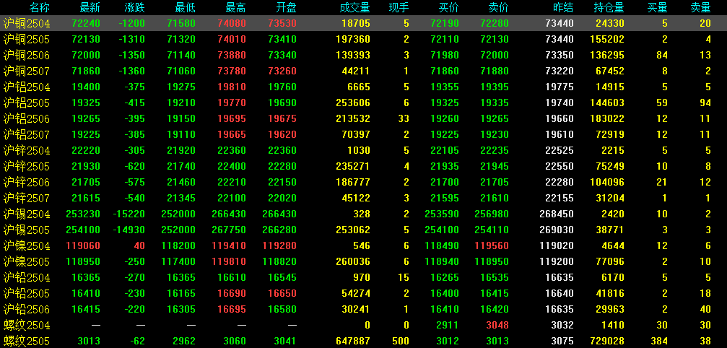Viewport: 727px width, 348px height.
Task: Click the 涨跌 column header
Action: click(x=135, y=7)
